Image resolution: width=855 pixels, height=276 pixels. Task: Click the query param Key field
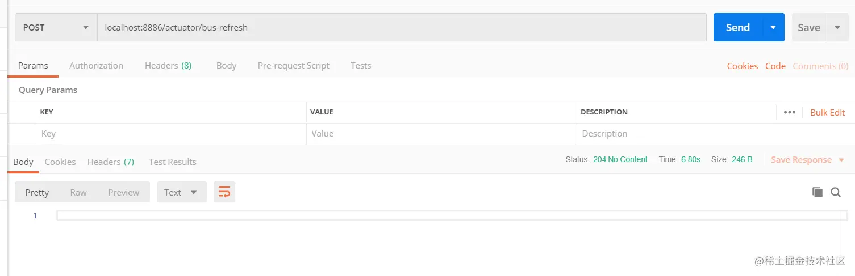pos(171,134)
